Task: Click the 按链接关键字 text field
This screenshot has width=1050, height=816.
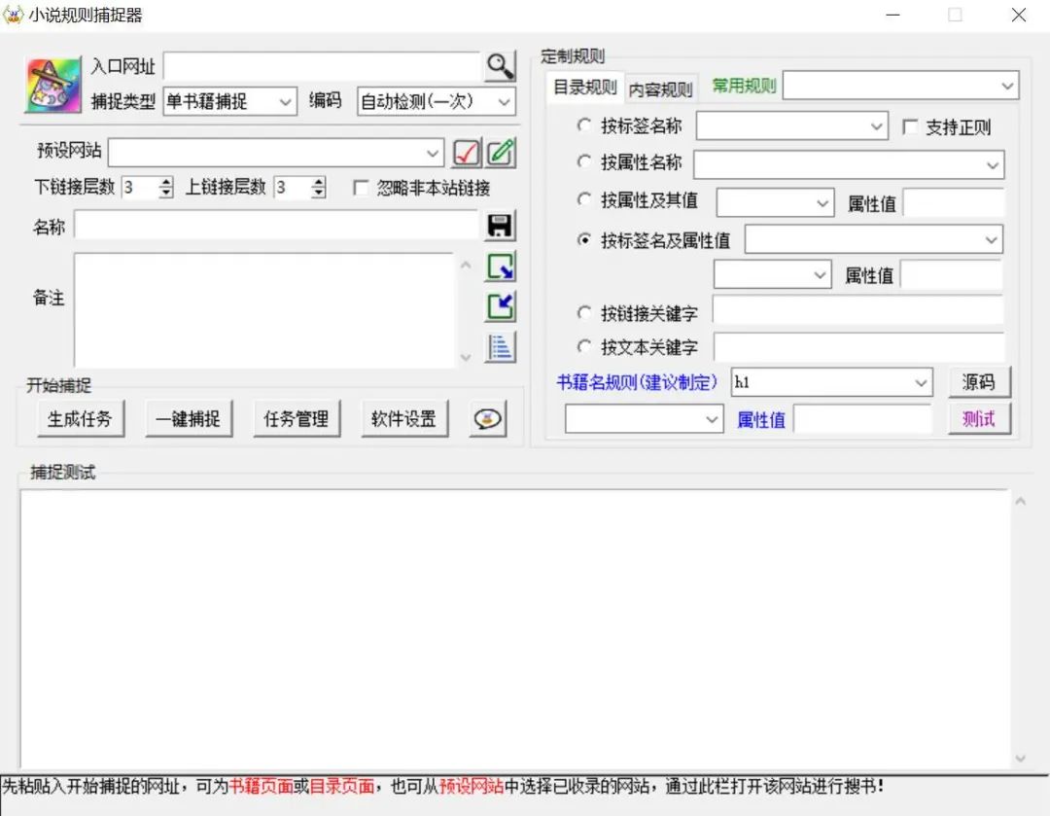Action: 857,310
